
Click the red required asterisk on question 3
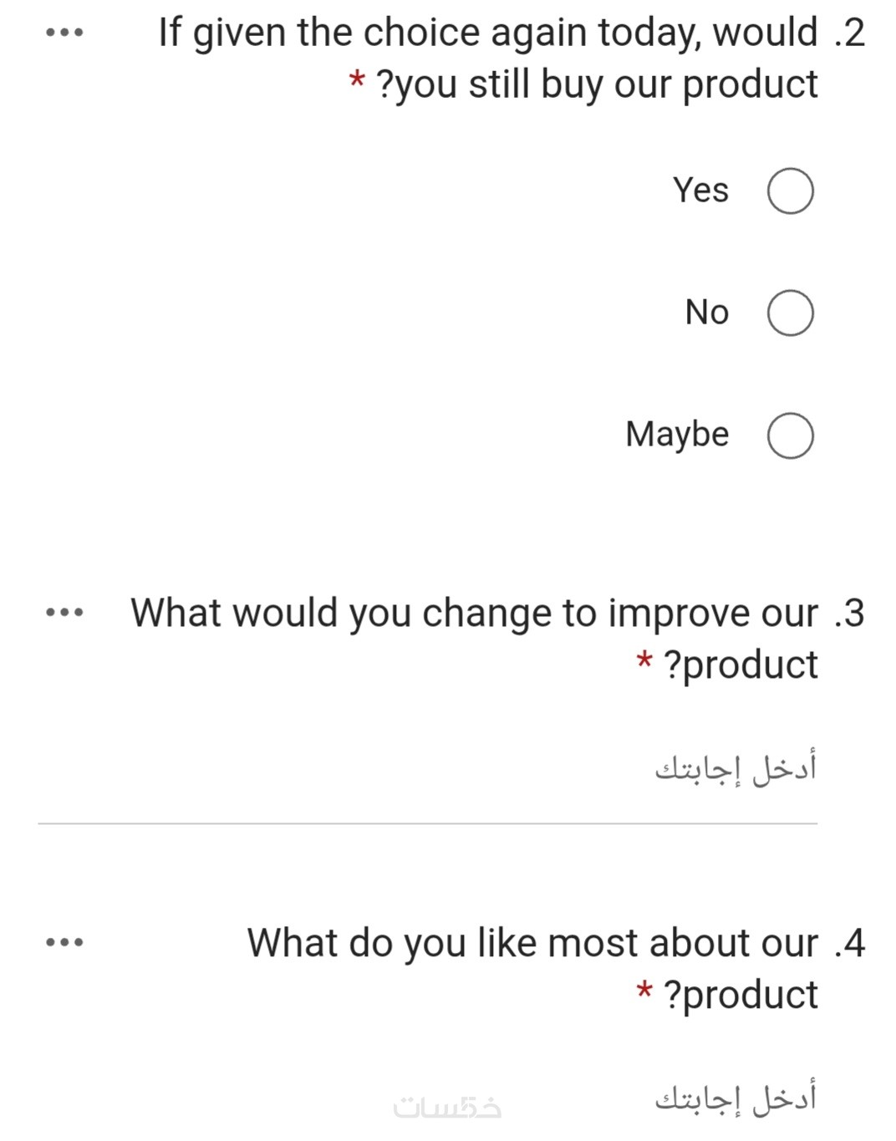[x=644, y=662]
